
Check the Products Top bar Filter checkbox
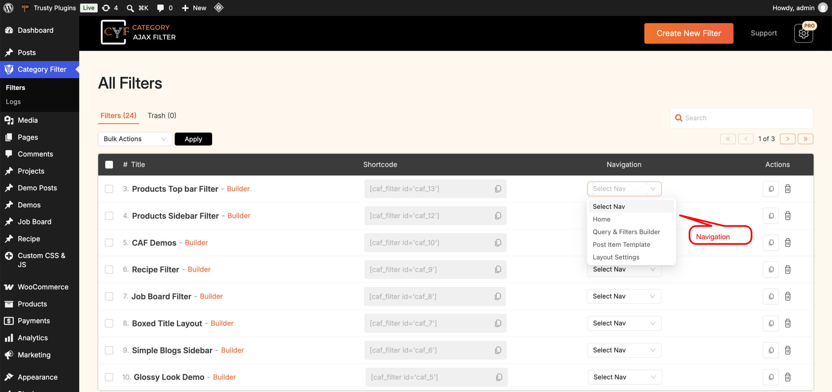[109, 189]
